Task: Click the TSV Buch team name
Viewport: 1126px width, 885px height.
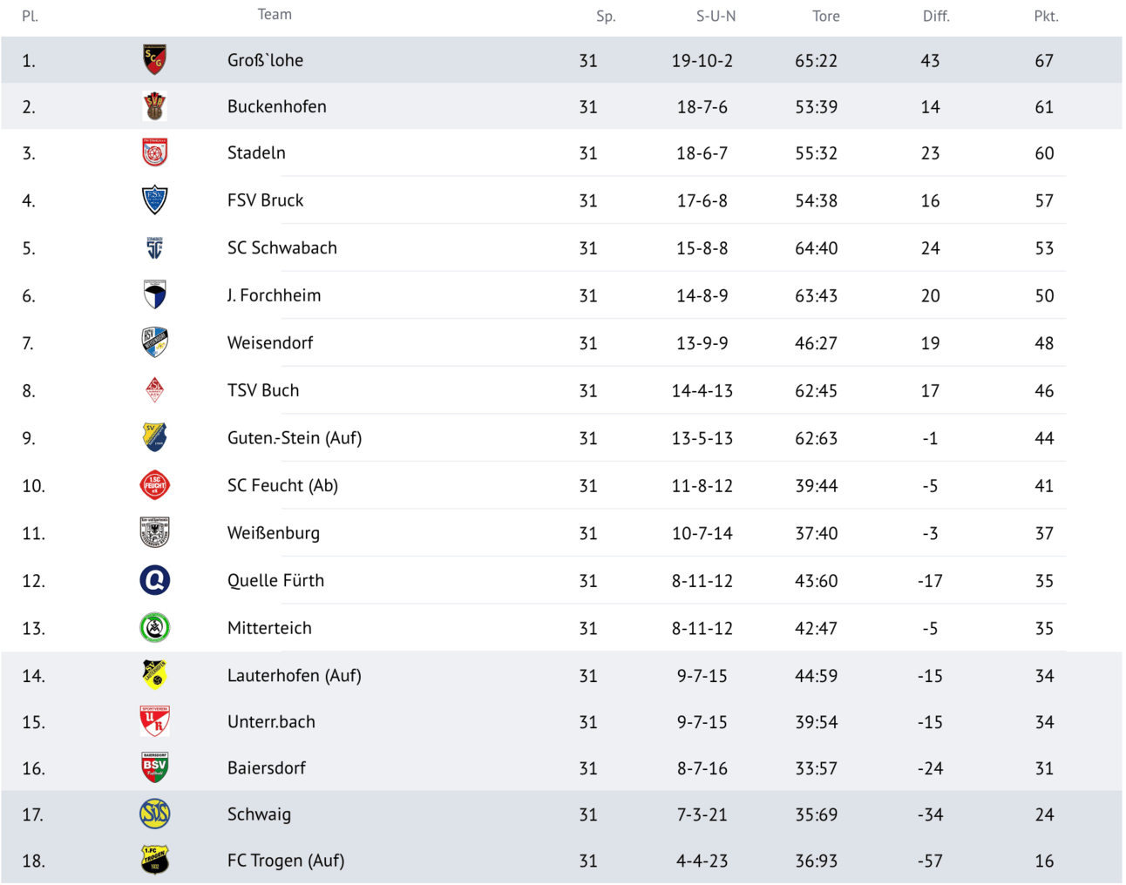Action: point(262,390)
